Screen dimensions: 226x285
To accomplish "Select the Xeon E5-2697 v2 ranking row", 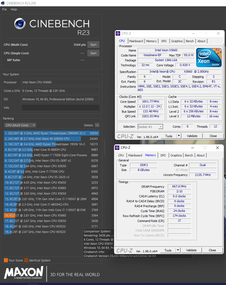I will (x=51, y=161).
